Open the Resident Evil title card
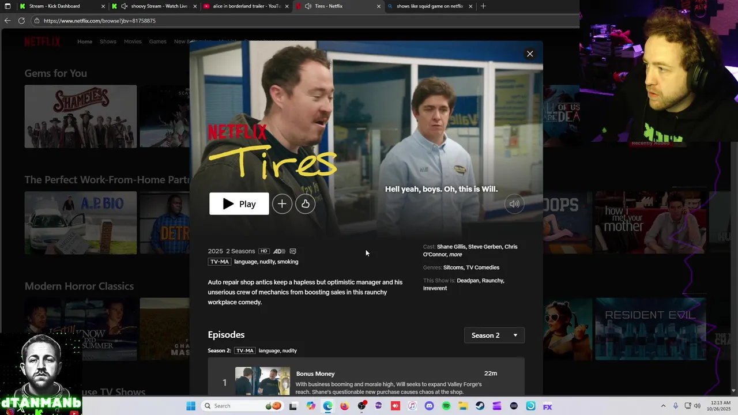The width and height of the screenshot is (738, 415). coord(650,329)
